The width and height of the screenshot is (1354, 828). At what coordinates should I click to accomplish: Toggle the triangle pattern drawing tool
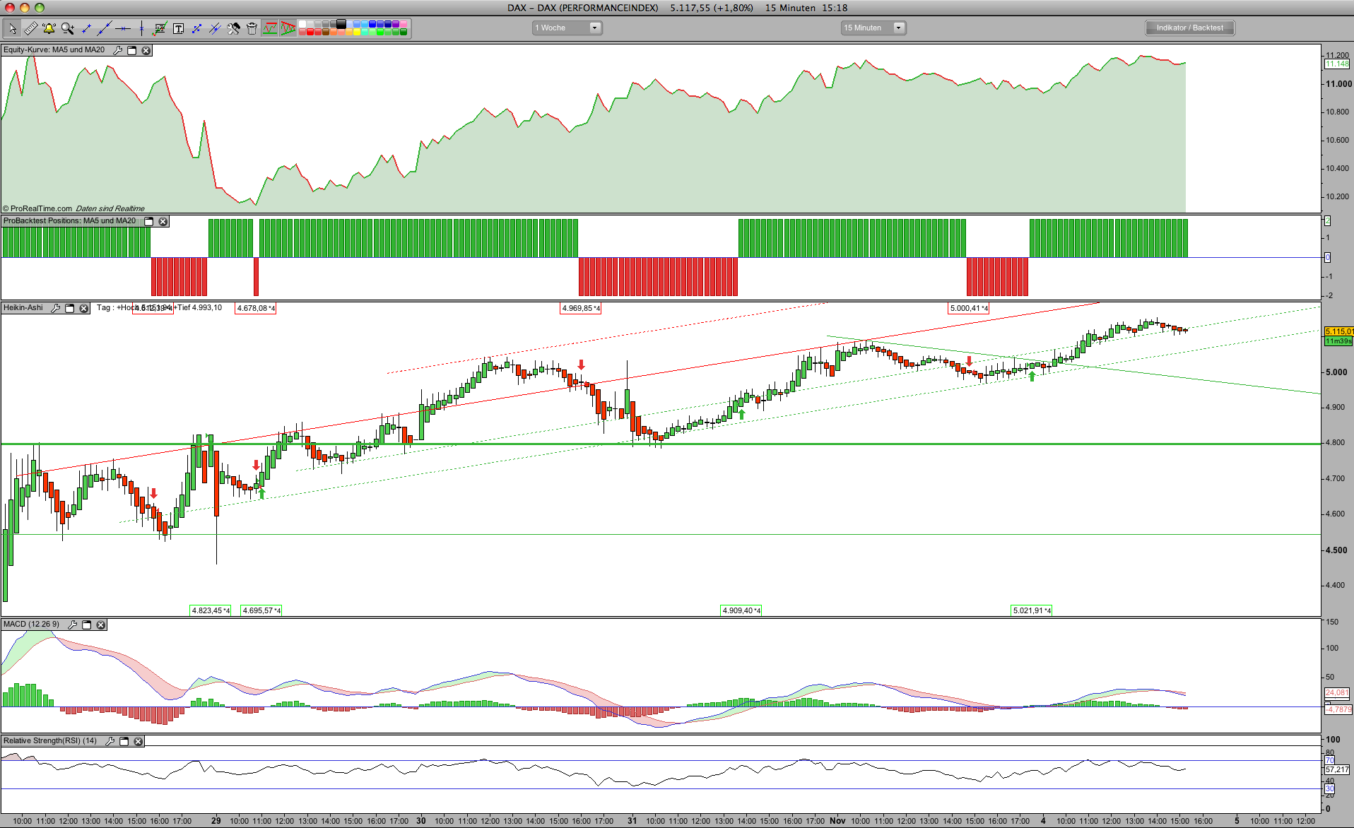(288, 28)
